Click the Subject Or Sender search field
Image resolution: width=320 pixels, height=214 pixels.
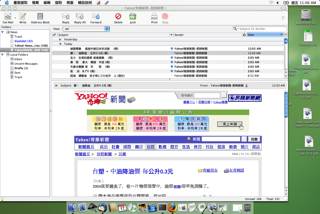(262, 29)
